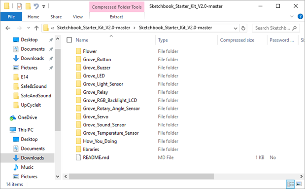Refresh the folder view
This screenshot has width=305, height=189.
[243, 29]
